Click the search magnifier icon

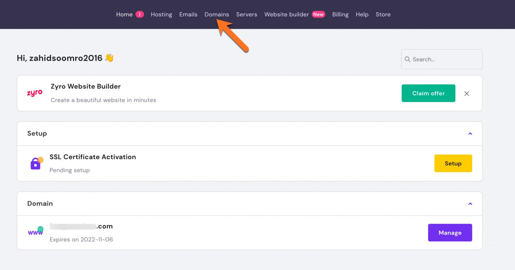[407, 59]
